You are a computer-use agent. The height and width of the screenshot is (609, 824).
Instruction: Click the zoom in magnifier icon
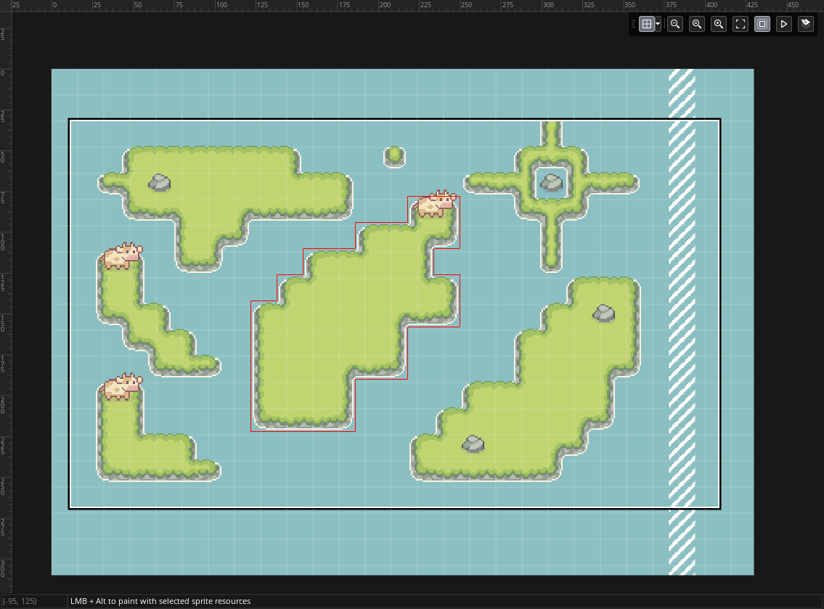(x=719, y=24)
